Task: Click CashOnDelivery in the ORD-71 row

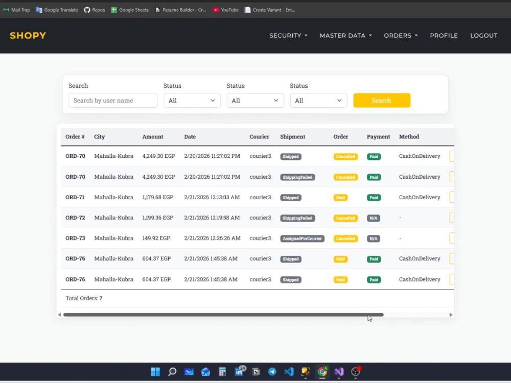Action: click(x=420, y=197)
